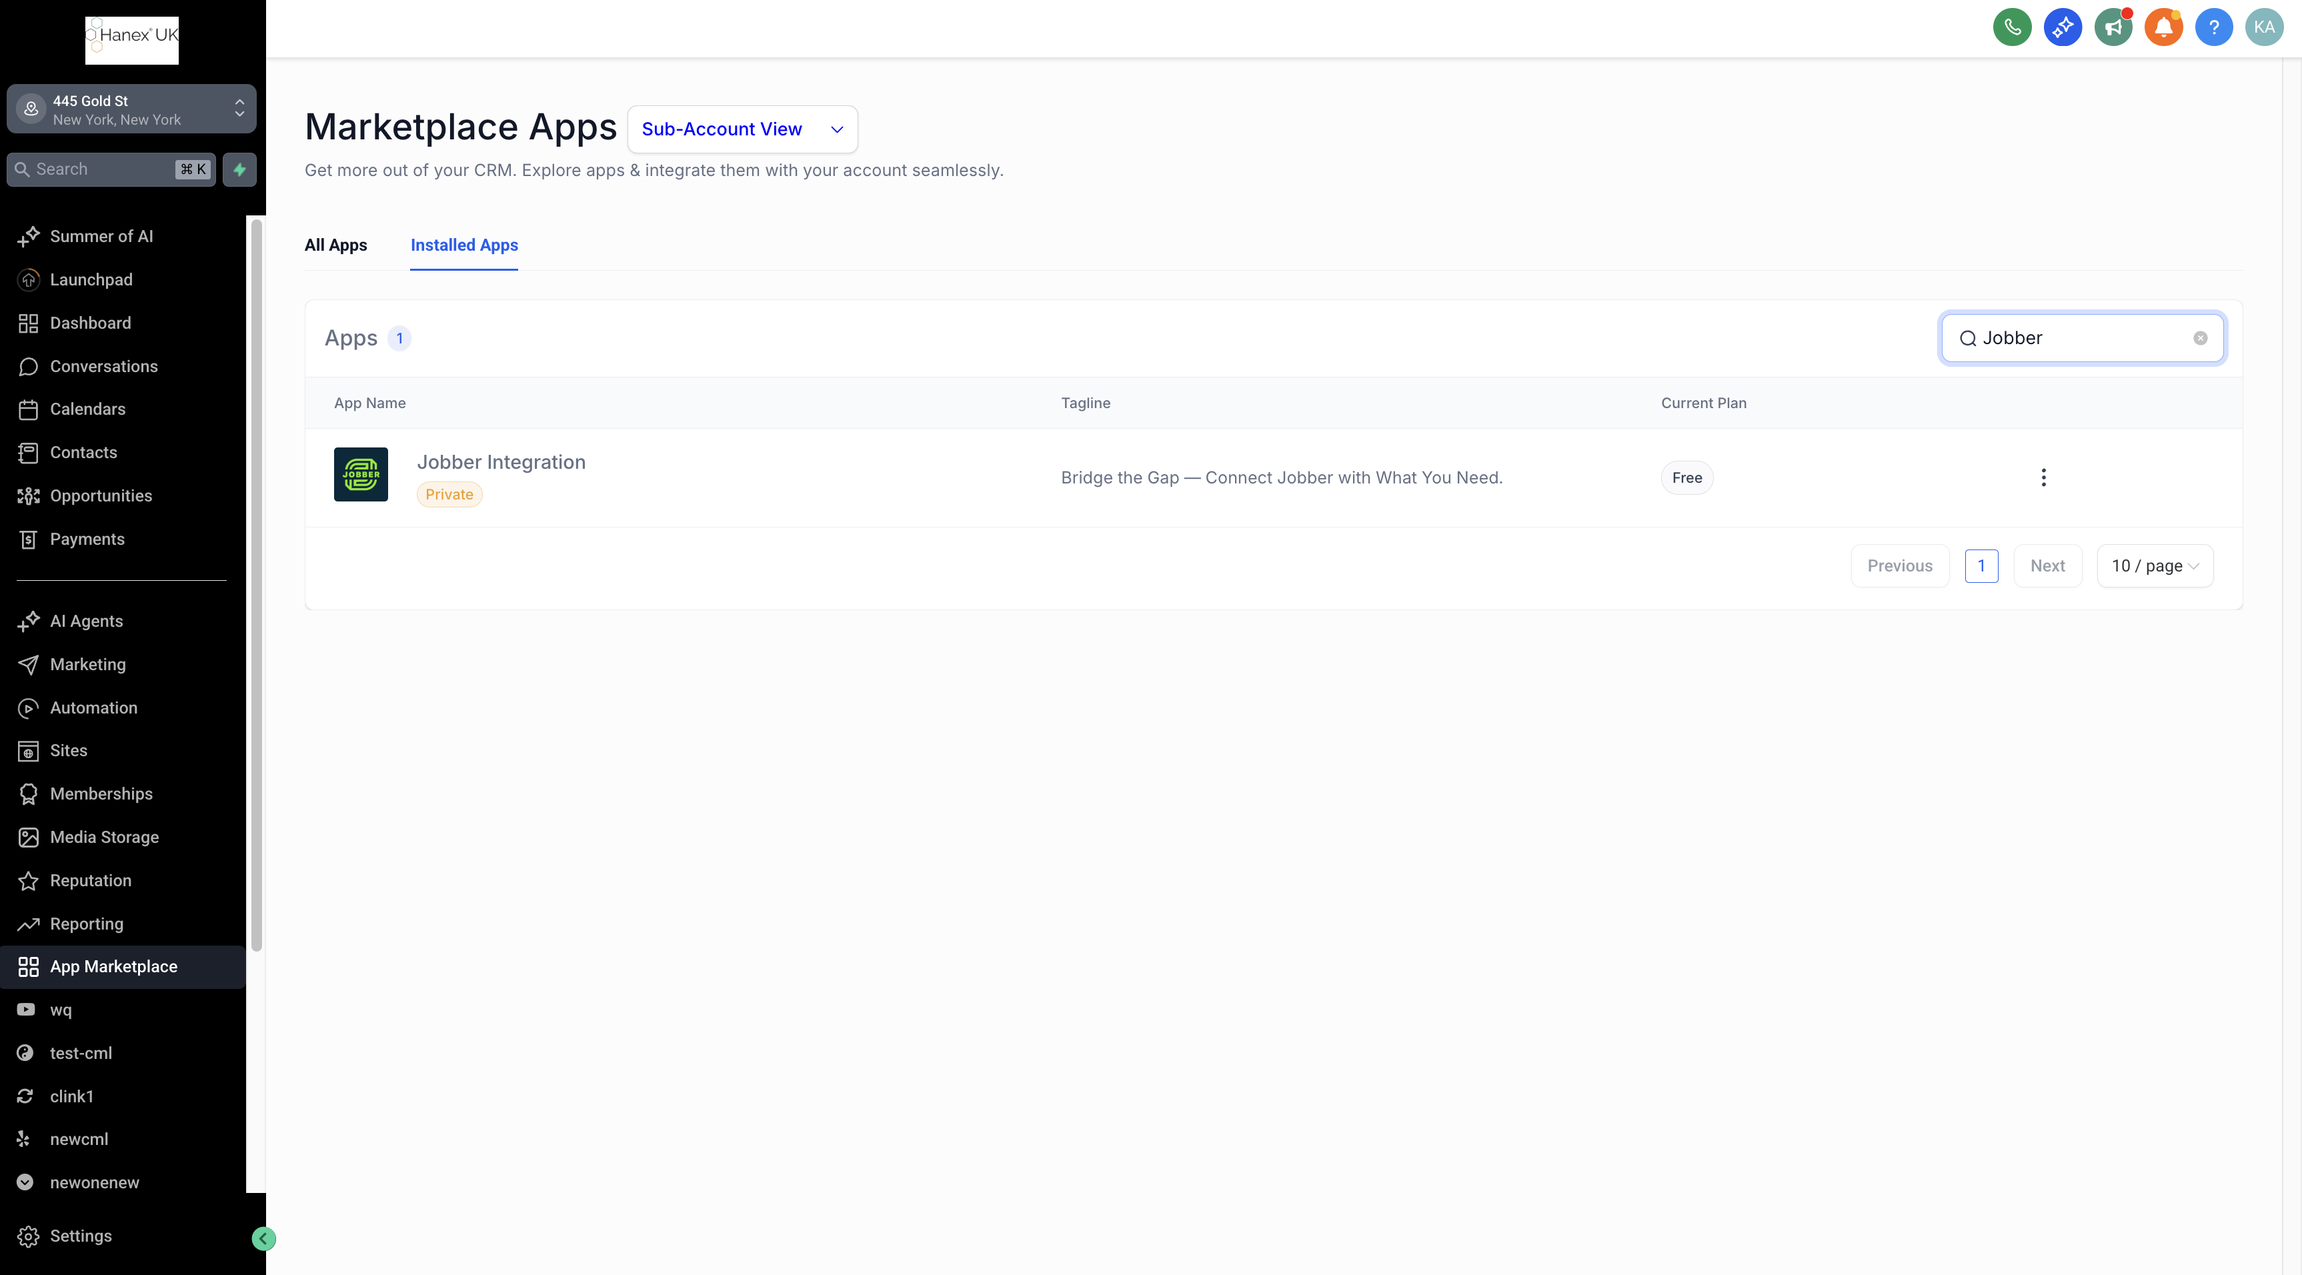Clear the Jobber search field
This screenshot has width=2302, height=1275.
pos(2200,339)
